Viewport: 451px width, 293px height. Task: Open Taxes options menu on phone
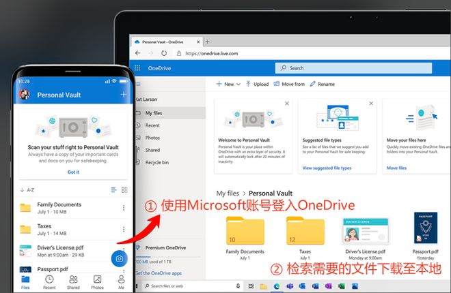click(124, 230)
